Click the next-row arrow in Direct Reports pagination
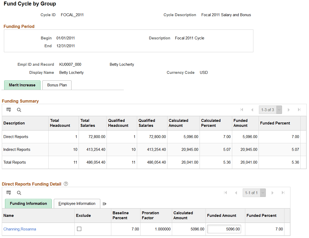The height and width of the screenshot is (238, 309). click(273, 193)
